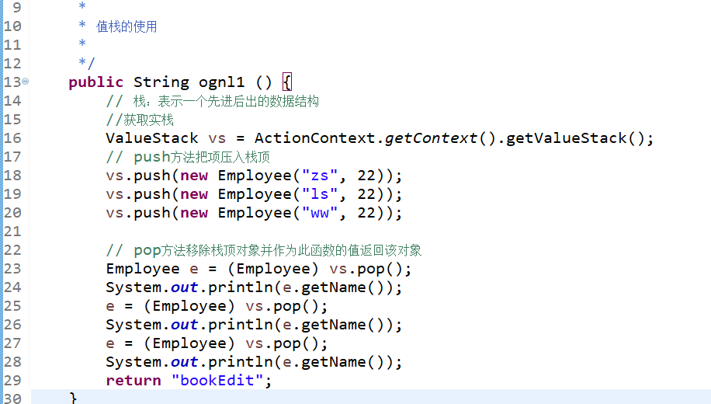Click the string "ls" on line 19
This screenshot has height=404, width=711.
(320, 193)
